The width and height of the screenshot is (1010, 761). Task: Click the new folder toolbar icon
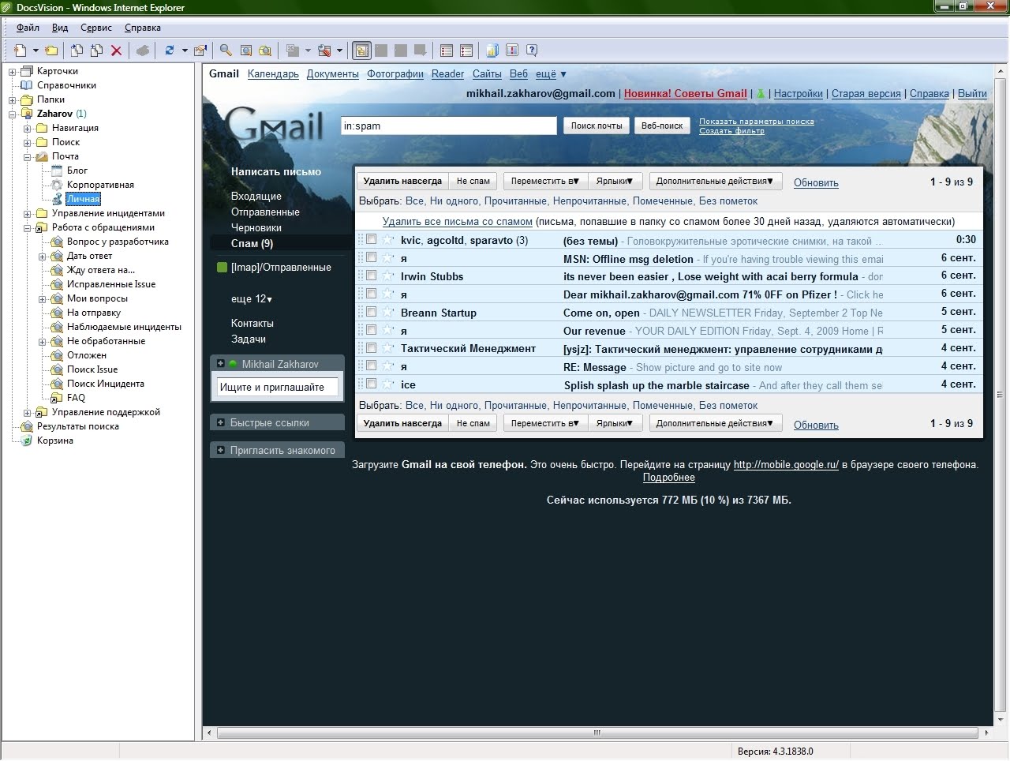51,51
